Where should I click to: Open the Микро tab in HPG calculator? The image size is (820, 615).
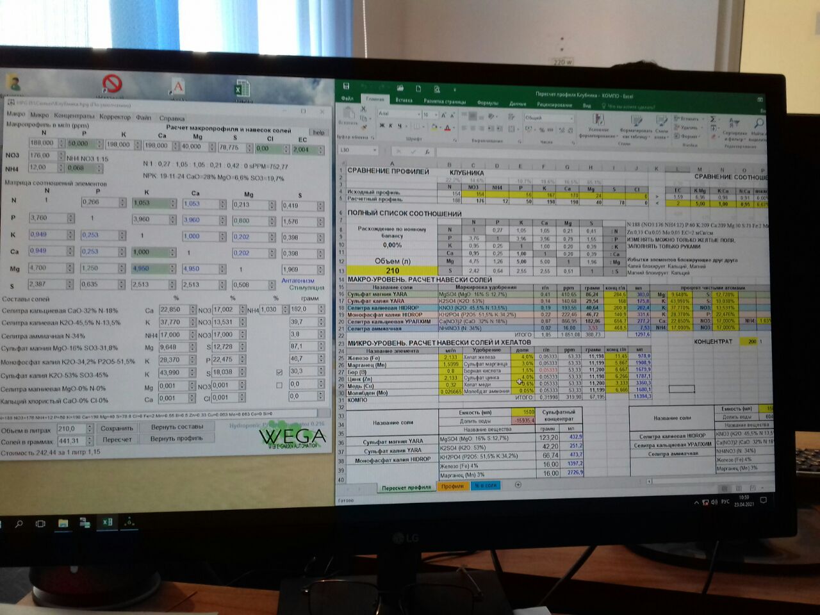(39, 115)
